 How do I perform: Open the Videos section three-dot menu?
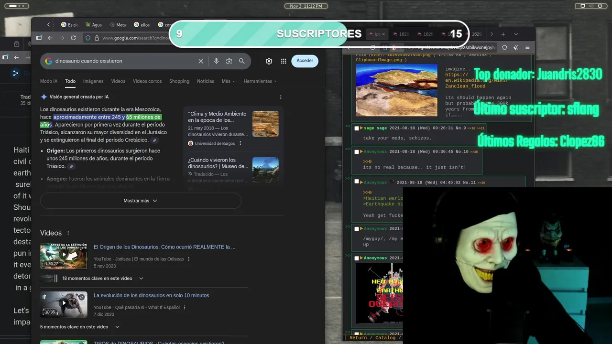click(68, 233)
